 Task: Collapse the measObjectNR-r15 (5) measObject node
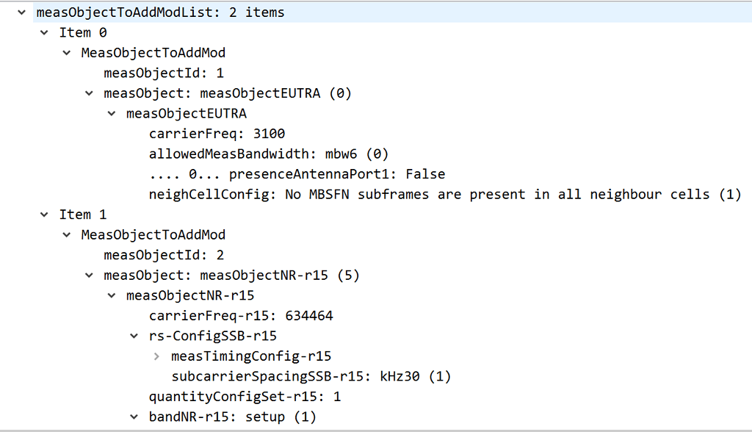point(89,276)
